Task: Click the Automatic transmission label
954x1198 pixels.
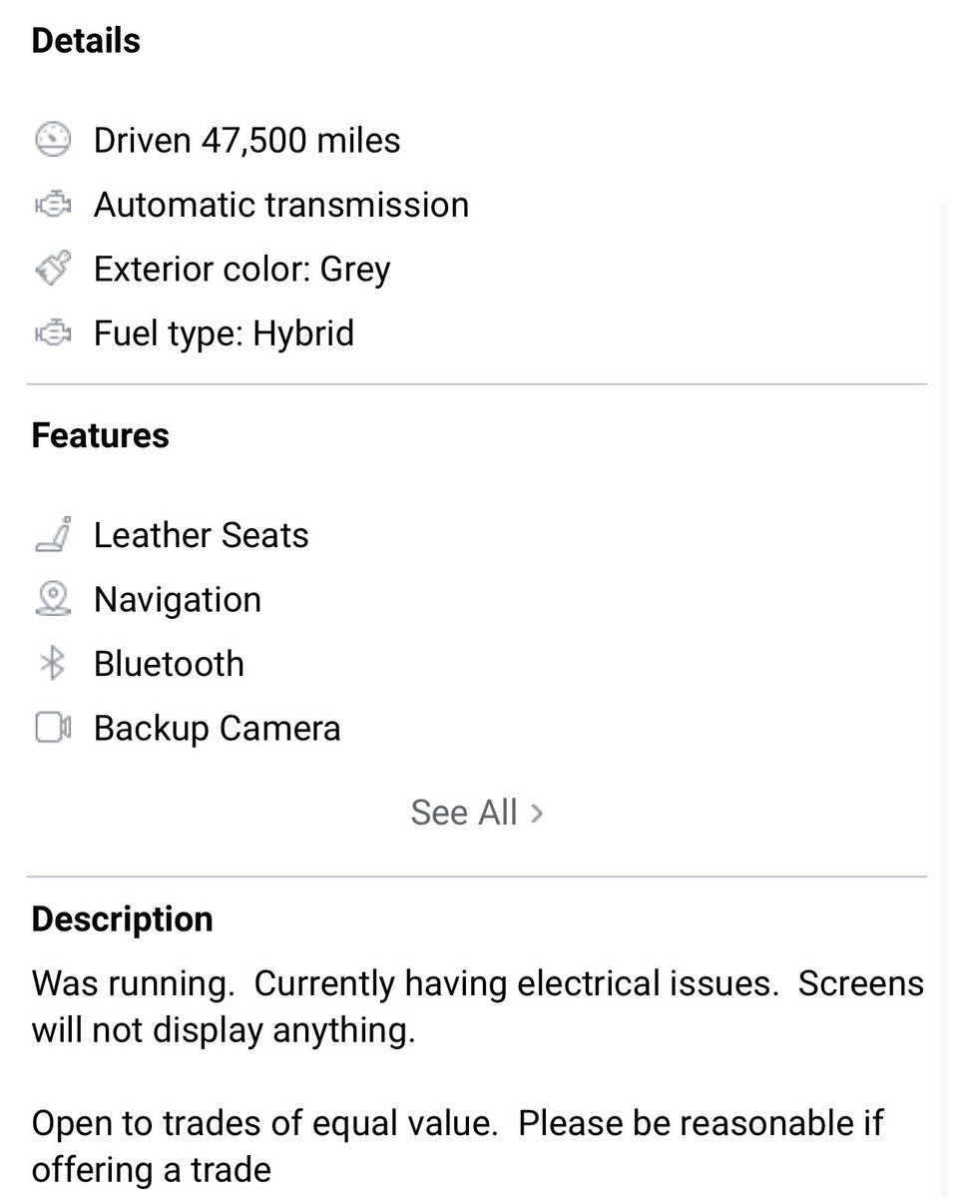Action: pos(280,206)
